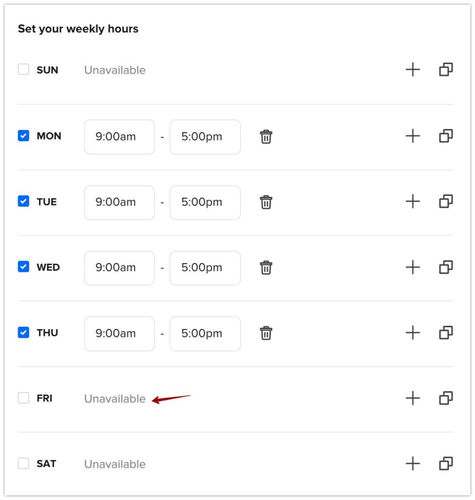Disable the THU availability checkbox
The image size is (475, 500).
(x=23, y=332)
